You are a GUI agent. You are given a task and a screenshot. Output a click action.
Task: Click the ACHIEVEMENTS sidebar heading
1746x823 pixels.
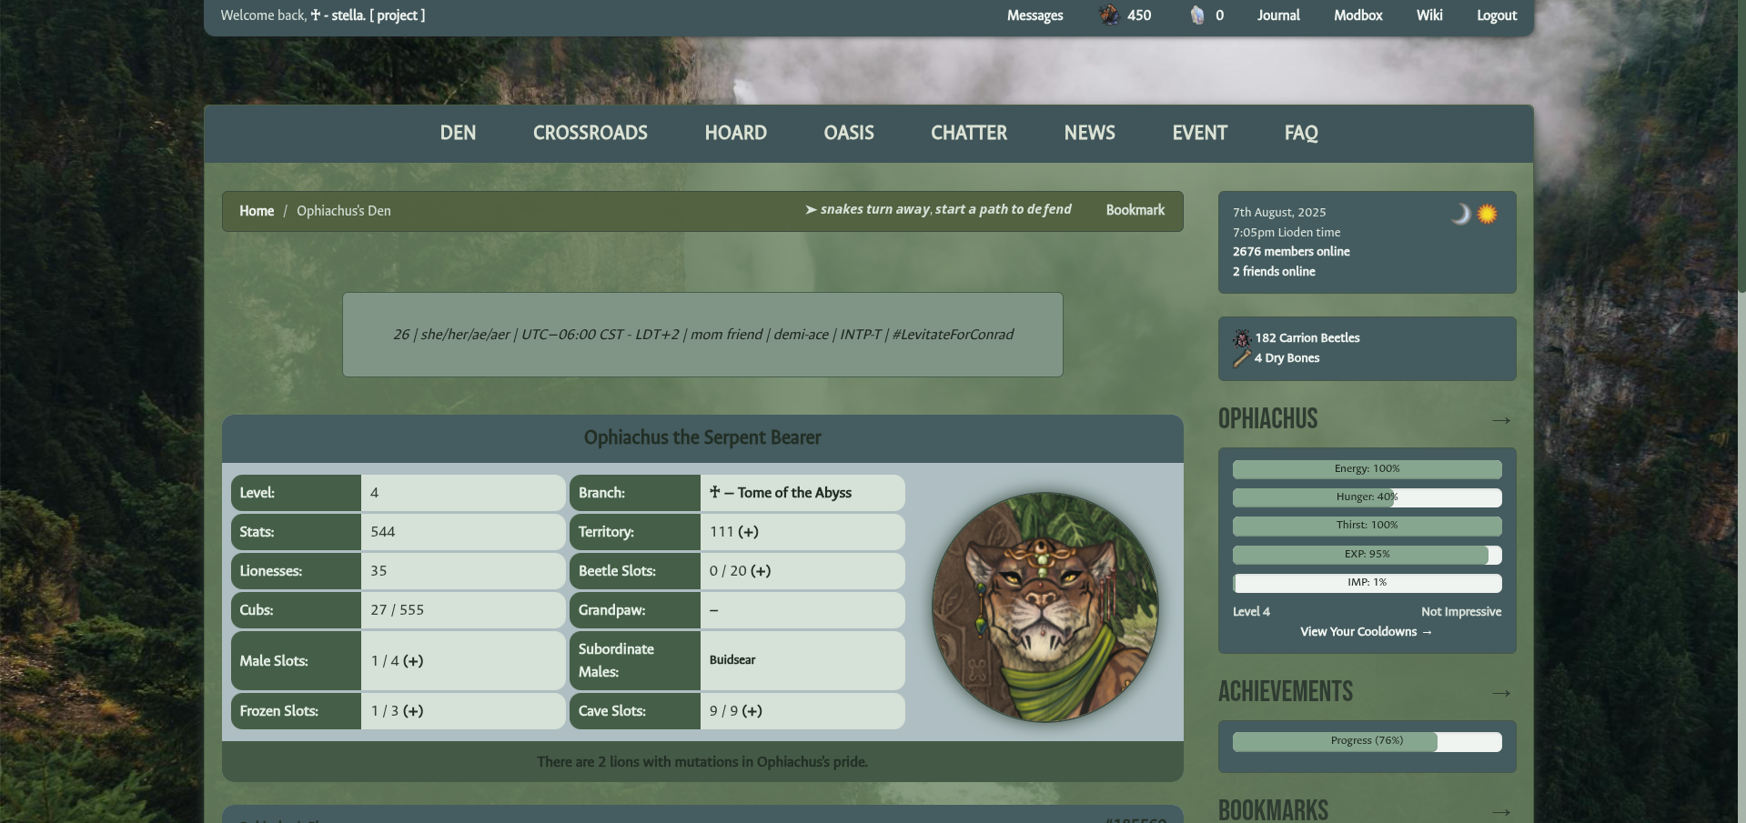[1286, 692]
